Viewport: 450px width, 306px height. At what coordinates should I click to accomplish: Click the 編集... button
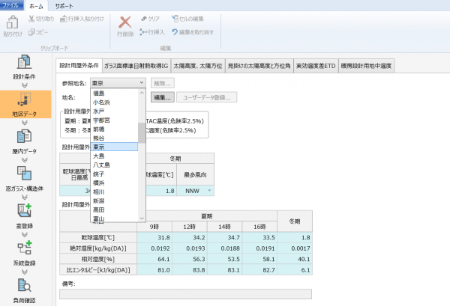[x=163, y=97]
